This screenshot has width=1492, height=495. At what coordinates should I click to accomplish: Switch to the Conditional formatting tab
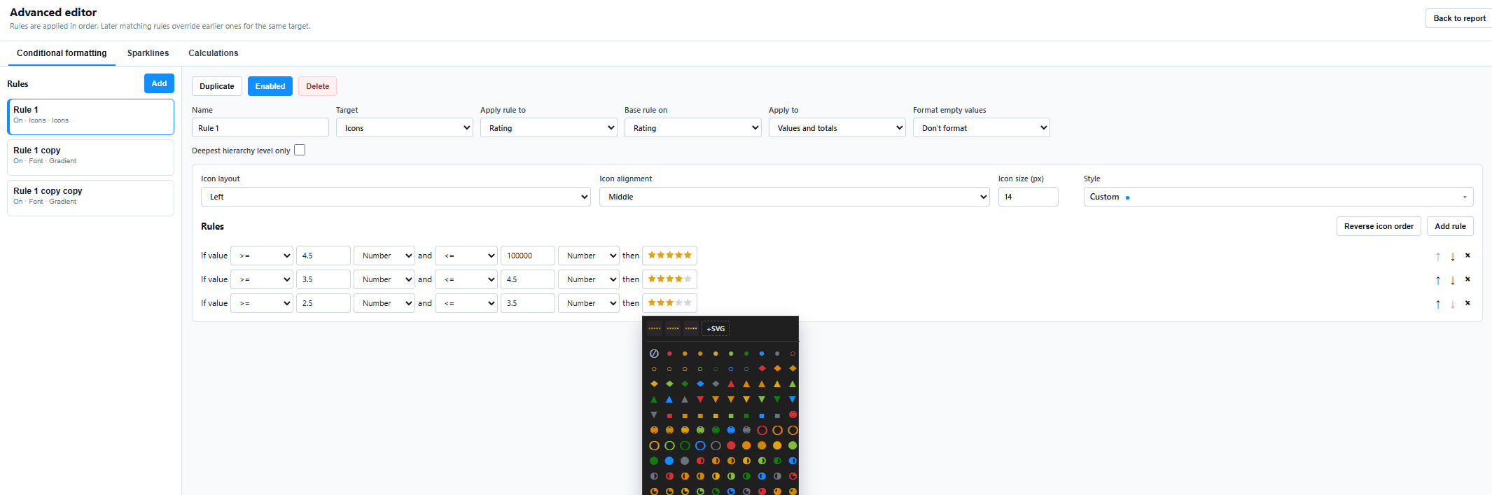(x=62, y=53)
